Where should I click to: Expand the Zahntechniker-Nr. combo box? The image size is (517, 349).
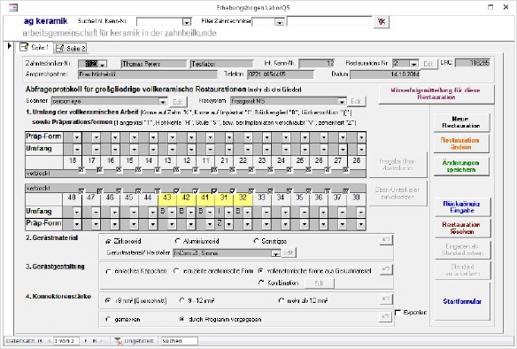coord(103,64)
